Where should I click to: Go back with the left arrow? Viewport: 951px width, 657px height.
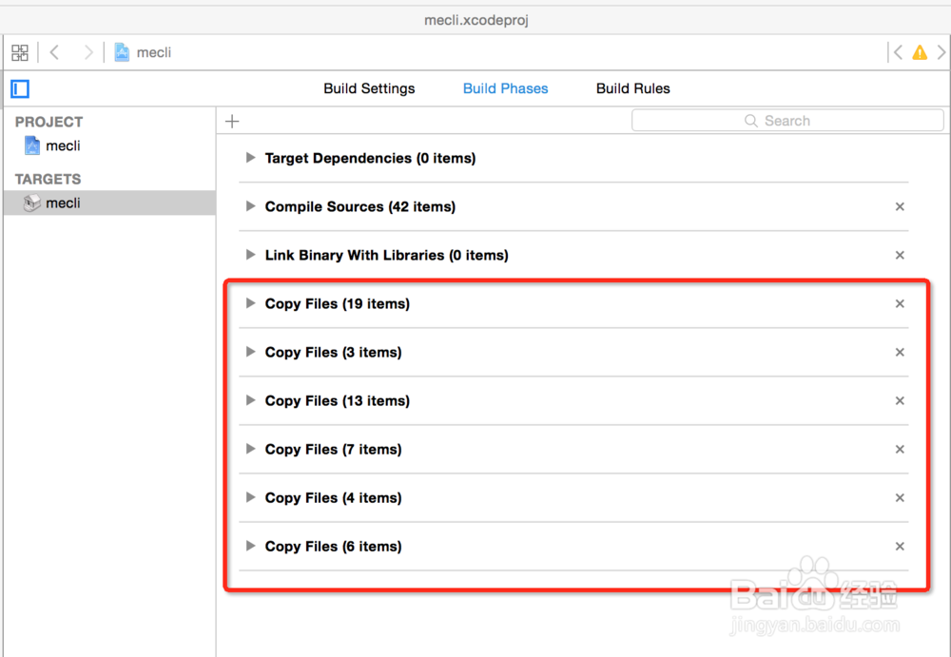pyautogui.click(x=54, y=52)
